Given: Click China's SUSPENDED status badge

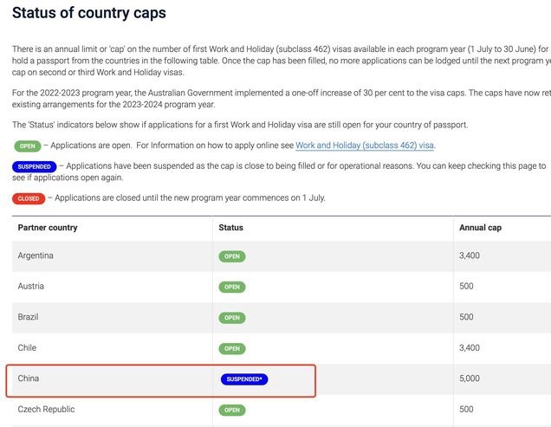Looking at the screenshot, I should pyautogui.click(x=243, y=379).
